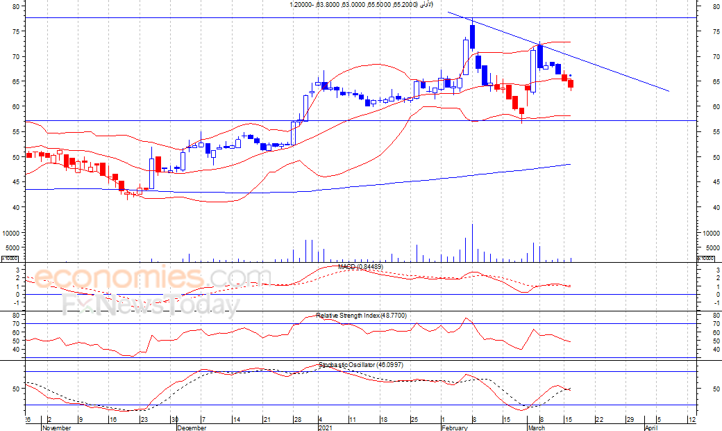Click the 29 date tick on time axis
This screenshot has width=722, height=431.
click(x=630, y=421)
